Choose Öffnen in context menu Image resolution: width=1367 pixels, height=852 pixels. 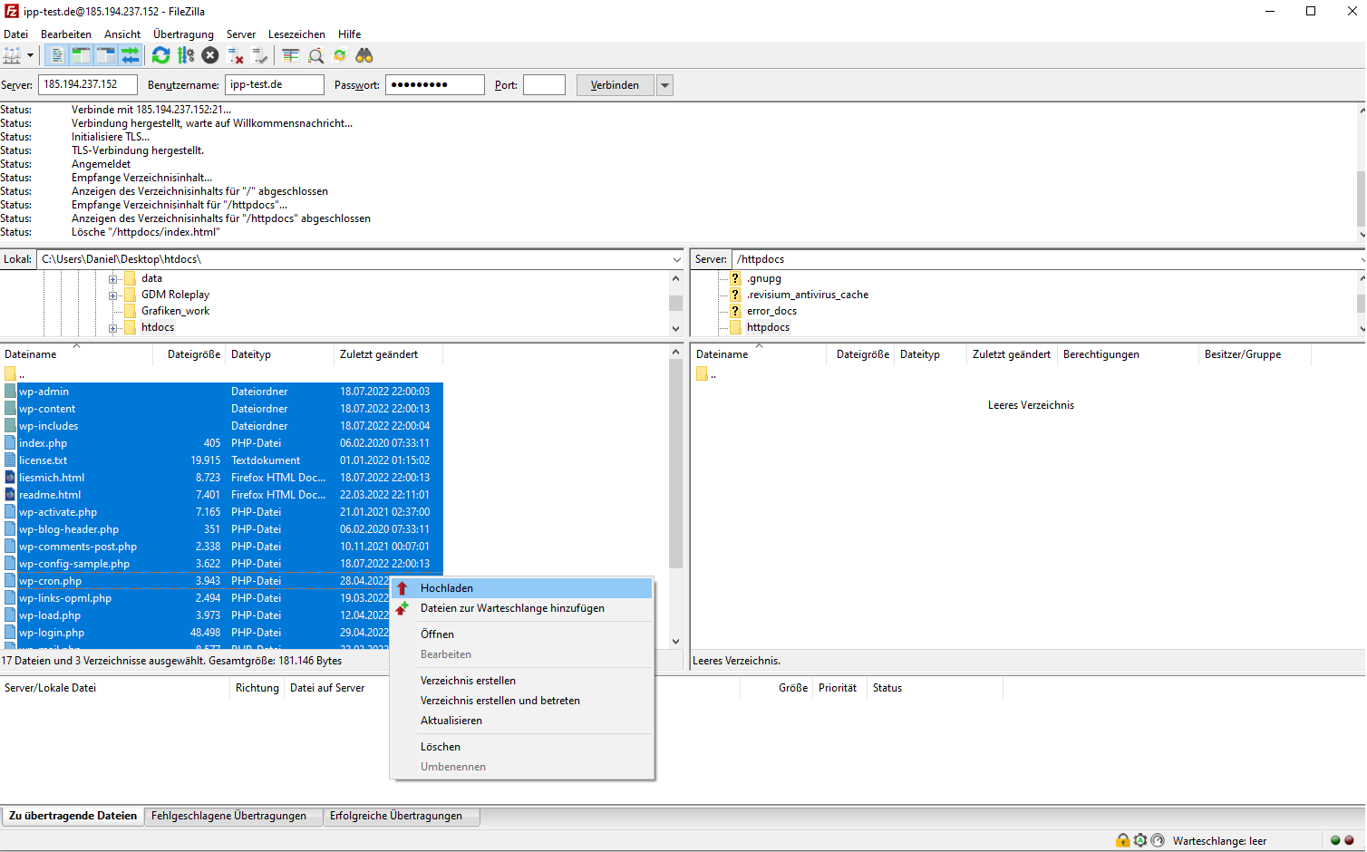[x=521, y=634]
